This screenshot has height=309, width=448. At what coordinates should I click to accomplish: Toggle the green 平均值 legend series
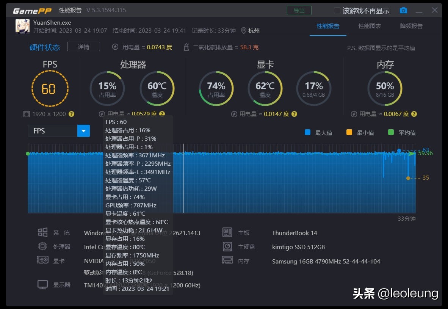pos(391,132)
